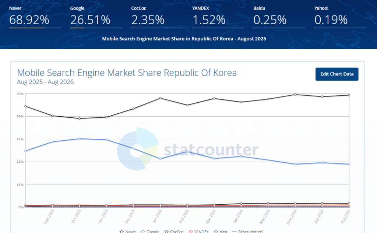Click the 14% y-axis label

click(x=20, y=185)
